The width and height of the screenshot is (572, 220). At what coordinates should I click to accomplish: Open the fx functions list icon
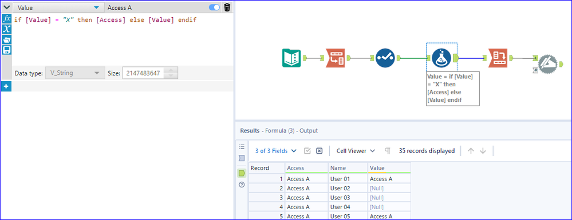pos(7,19)
